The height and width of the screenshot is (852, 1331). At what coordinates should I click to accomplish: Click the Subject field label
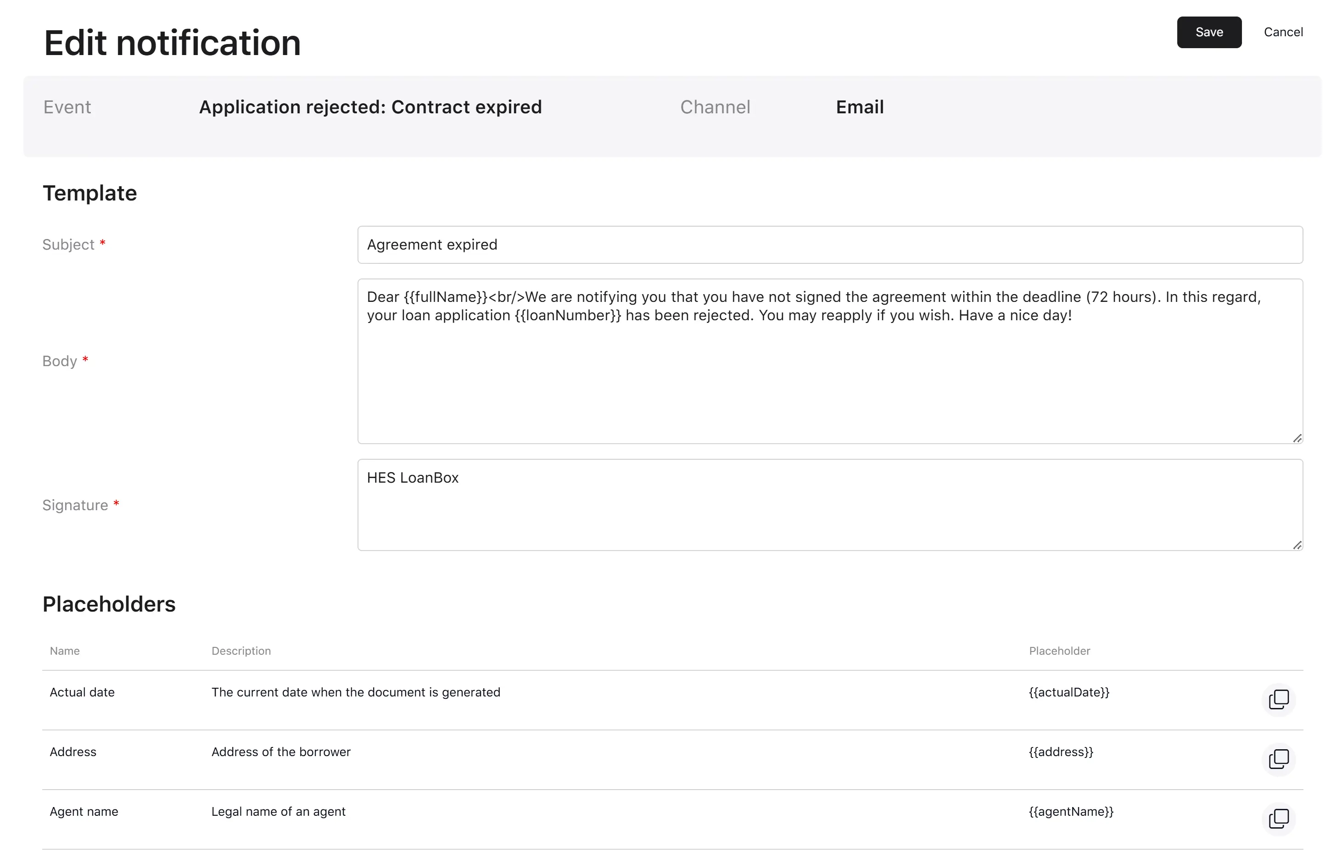[69, 245]
